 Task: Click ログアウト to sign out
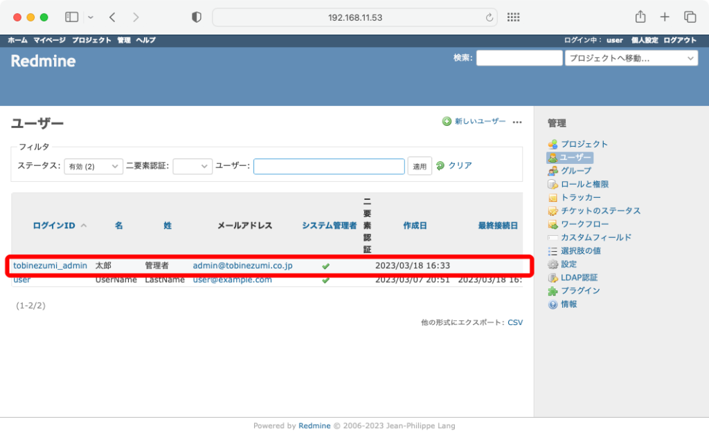point(680,40)
